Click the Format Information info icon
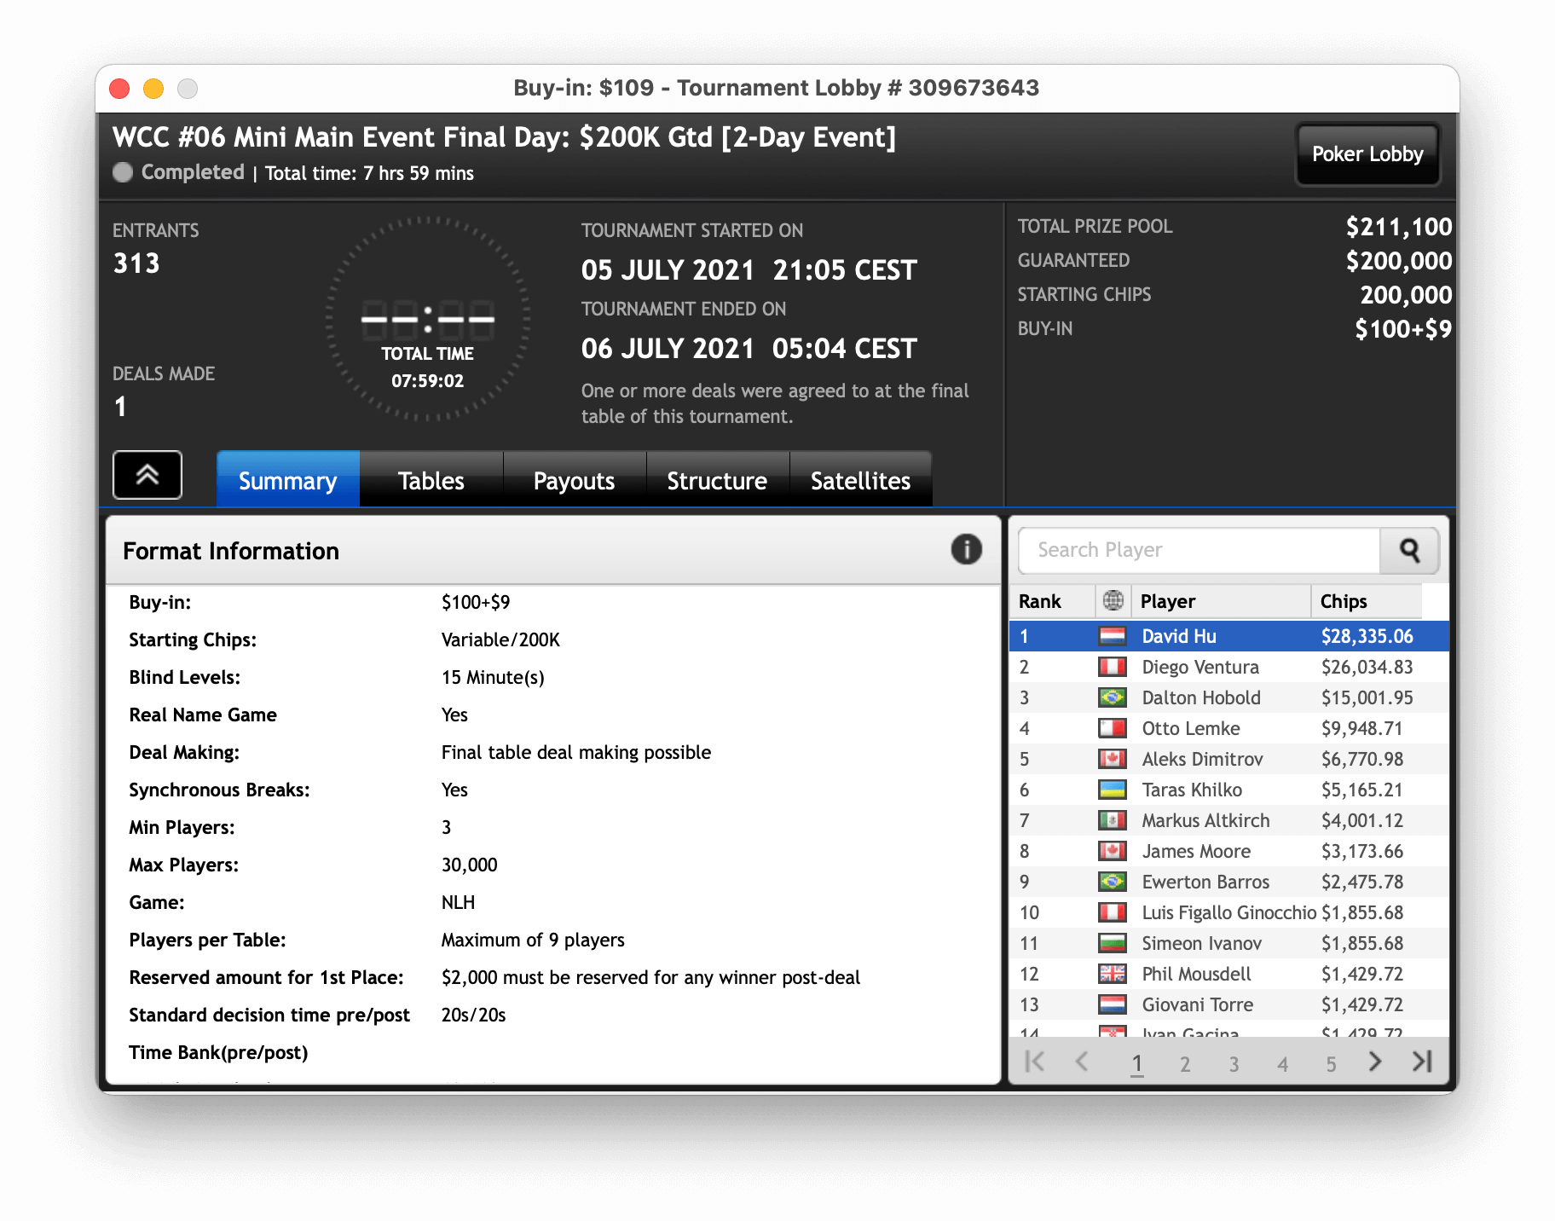The image size is (1555, 1221). point(966,550)
